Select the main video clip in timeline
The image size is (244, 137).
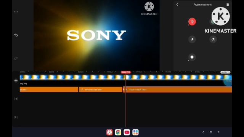pos(126,77)
